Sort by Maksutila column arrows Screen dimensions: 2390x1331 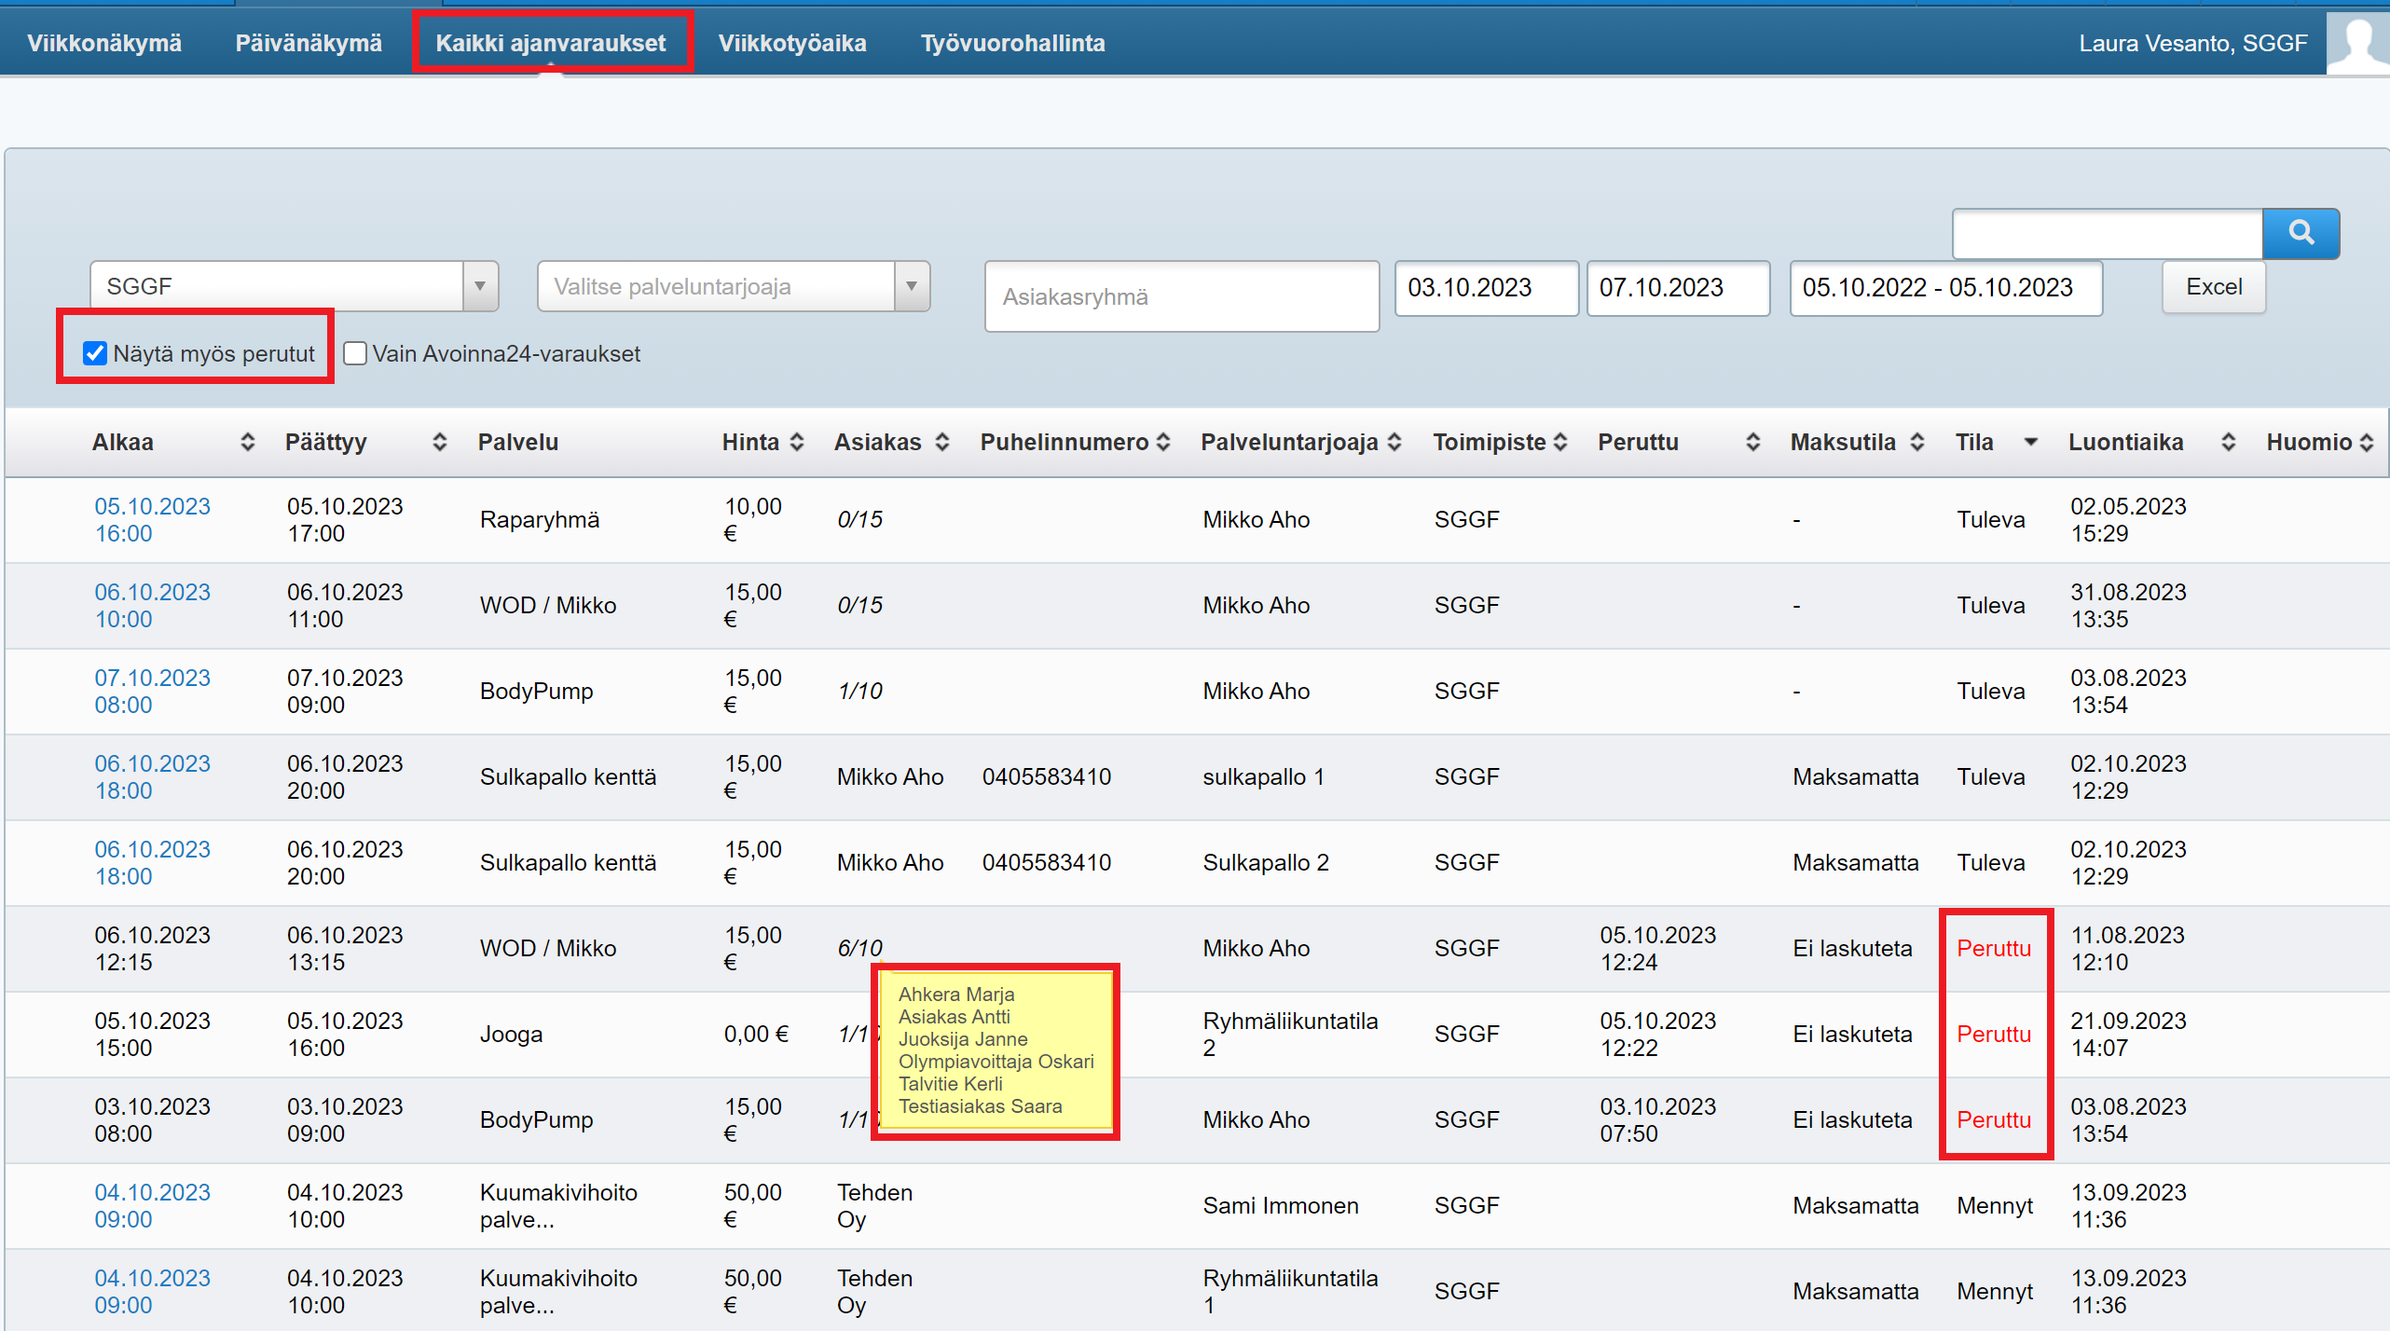[x=1917, y=442]
